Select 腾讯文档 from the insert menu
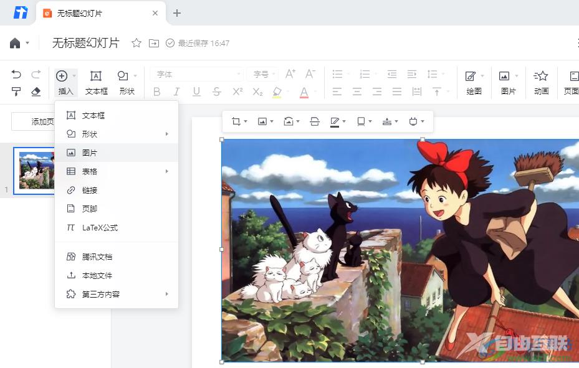579x368 pixels. pyautogui.click(x=117, y=257)
